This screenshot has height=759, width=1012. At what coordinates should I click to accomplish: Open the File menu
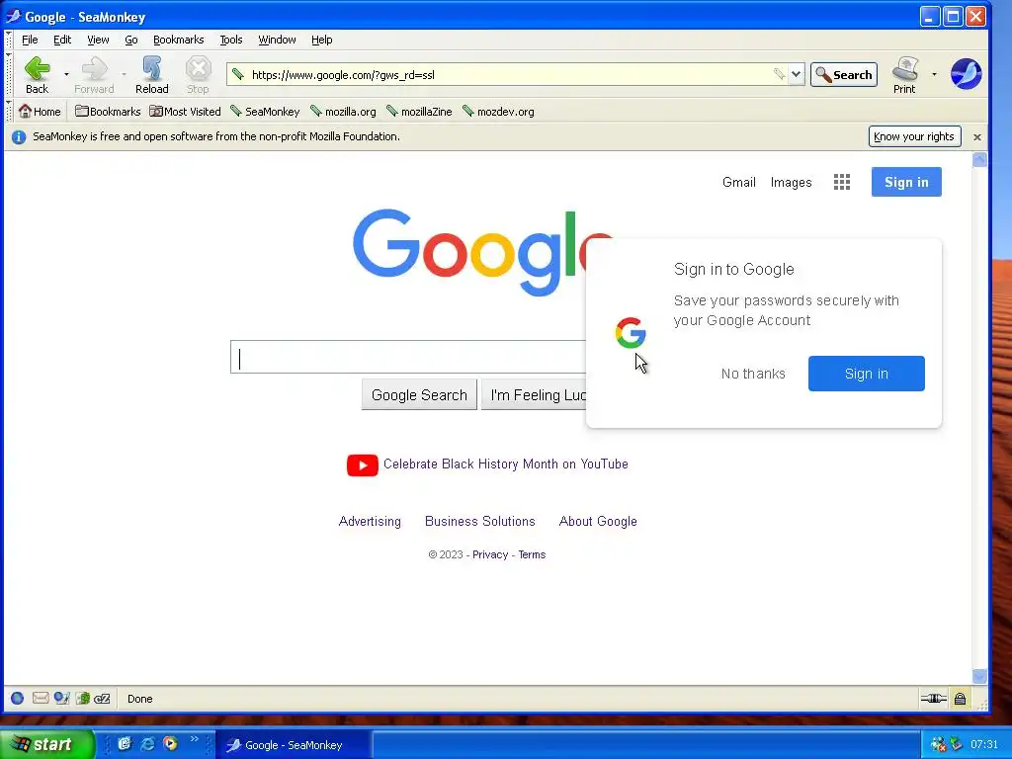[x=30, y=40]
